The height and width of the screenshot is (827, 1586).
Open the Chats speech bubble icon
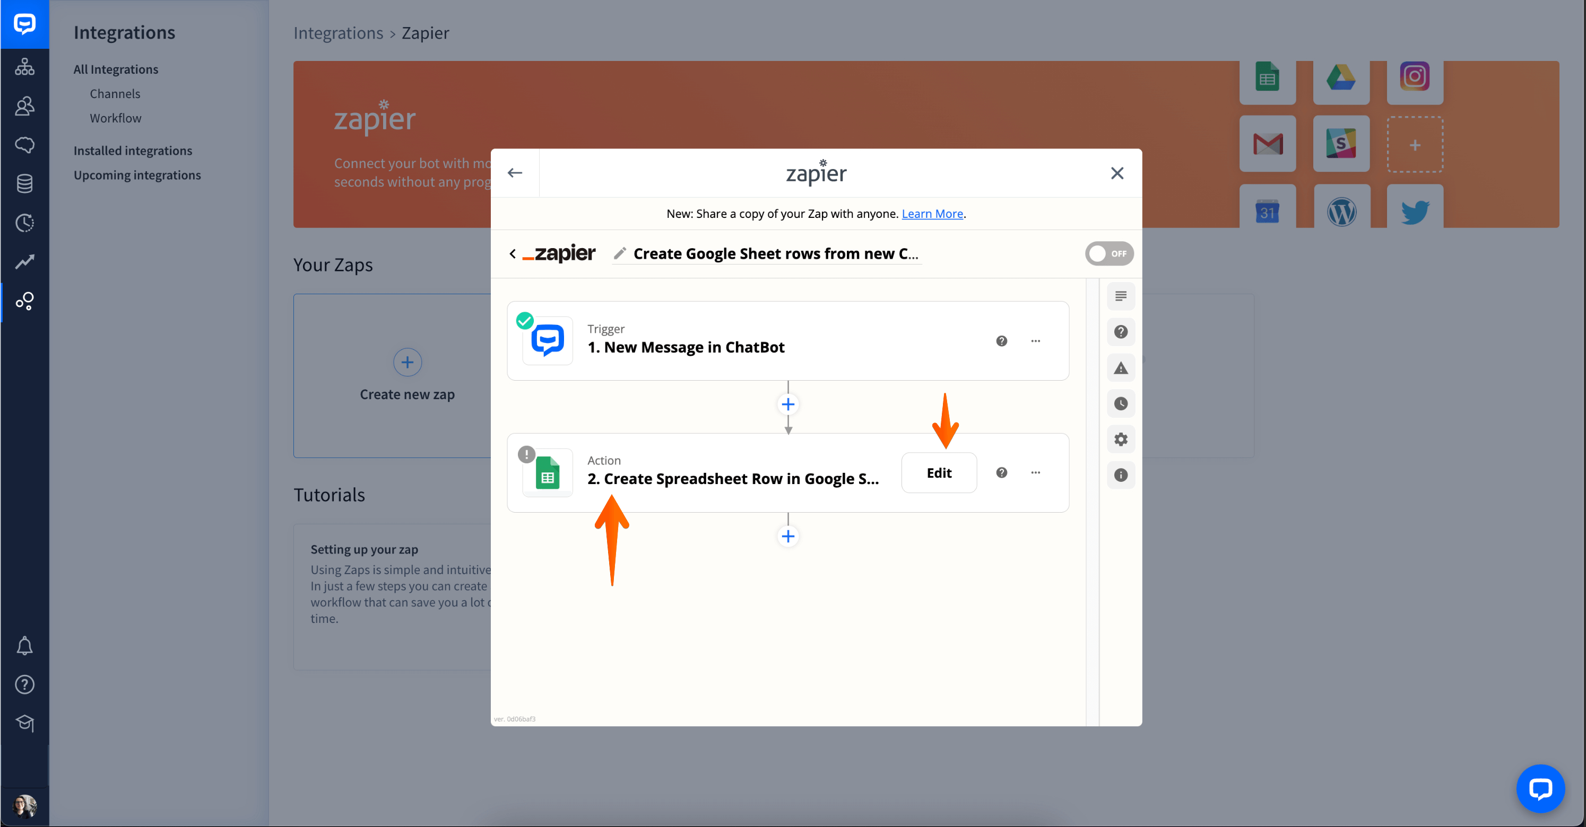(x=24, y=145)
